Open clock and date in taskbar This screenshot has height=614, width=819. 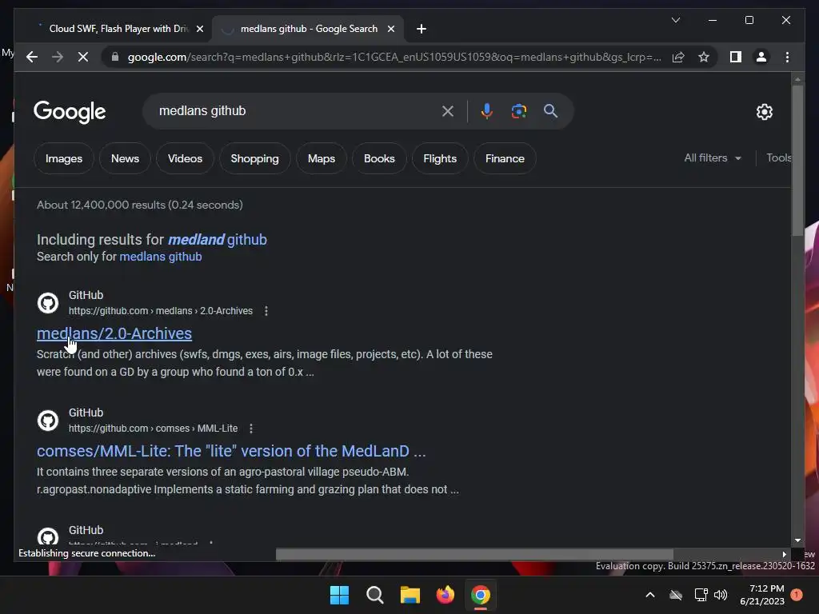click(x=762, y=595)
